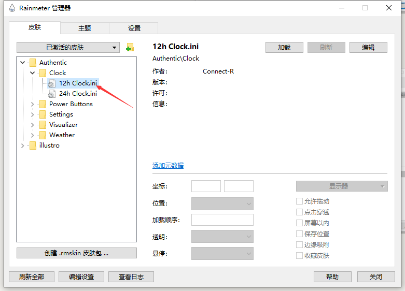The height and width of the screenshot is (291, 405).
Task: Click the 12h Clock.ini file icon
Action: click(x=52, y=83)
